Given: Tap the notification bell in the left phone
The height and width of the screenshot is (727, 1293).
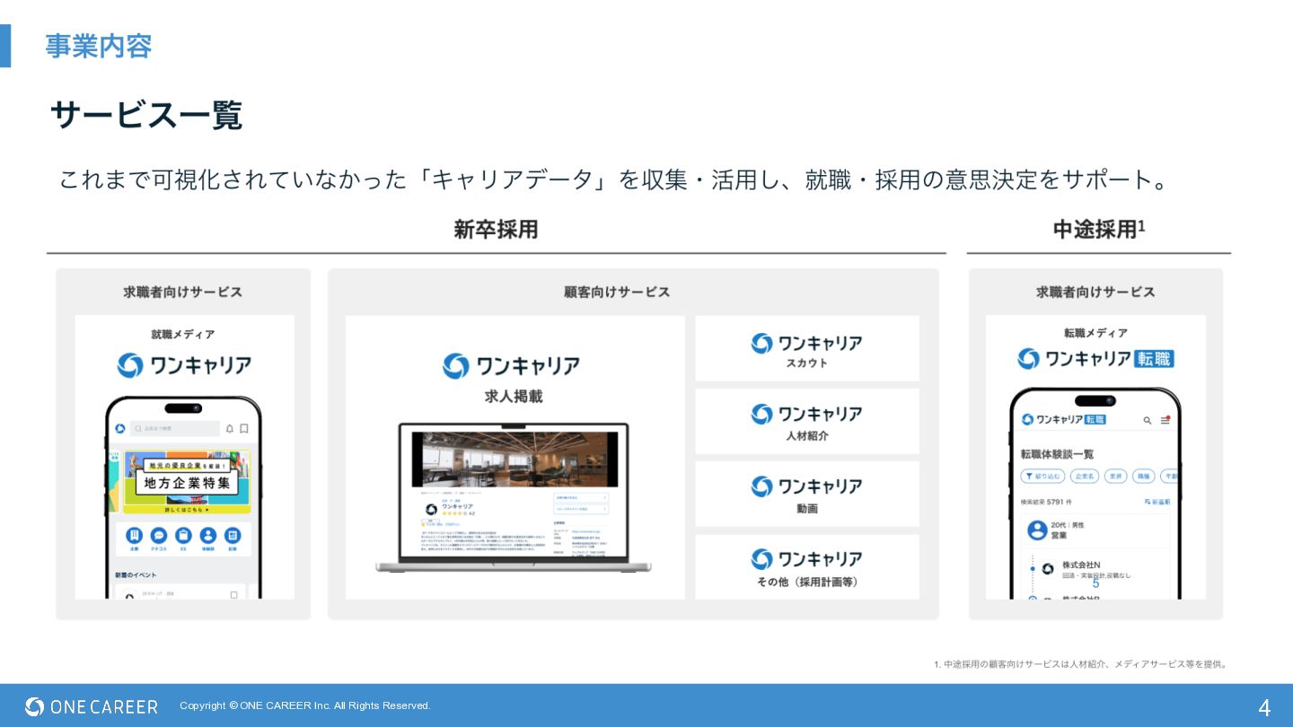Looking at the screenshot, I should pos(230,429).
